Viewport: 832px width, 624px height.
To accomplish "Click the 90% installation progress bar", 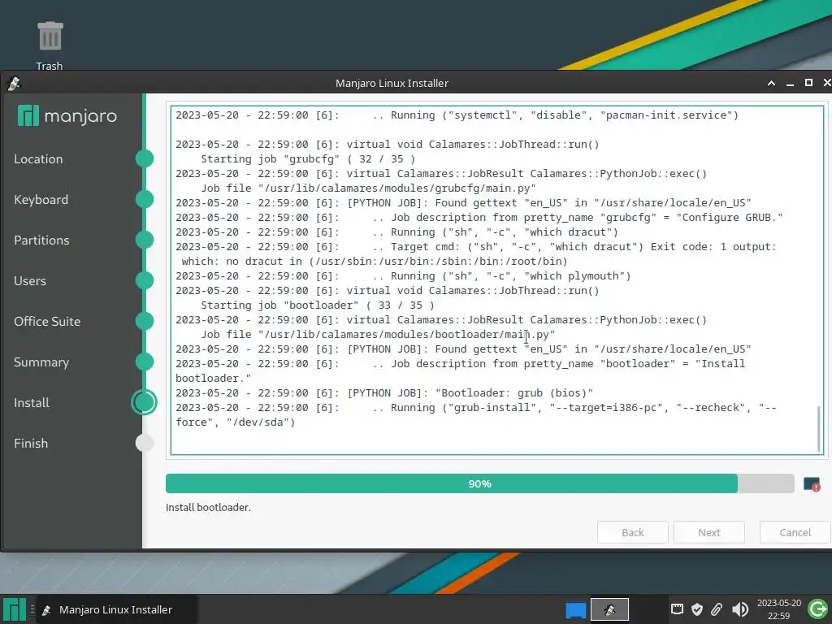I will click(x=479, y=484).
